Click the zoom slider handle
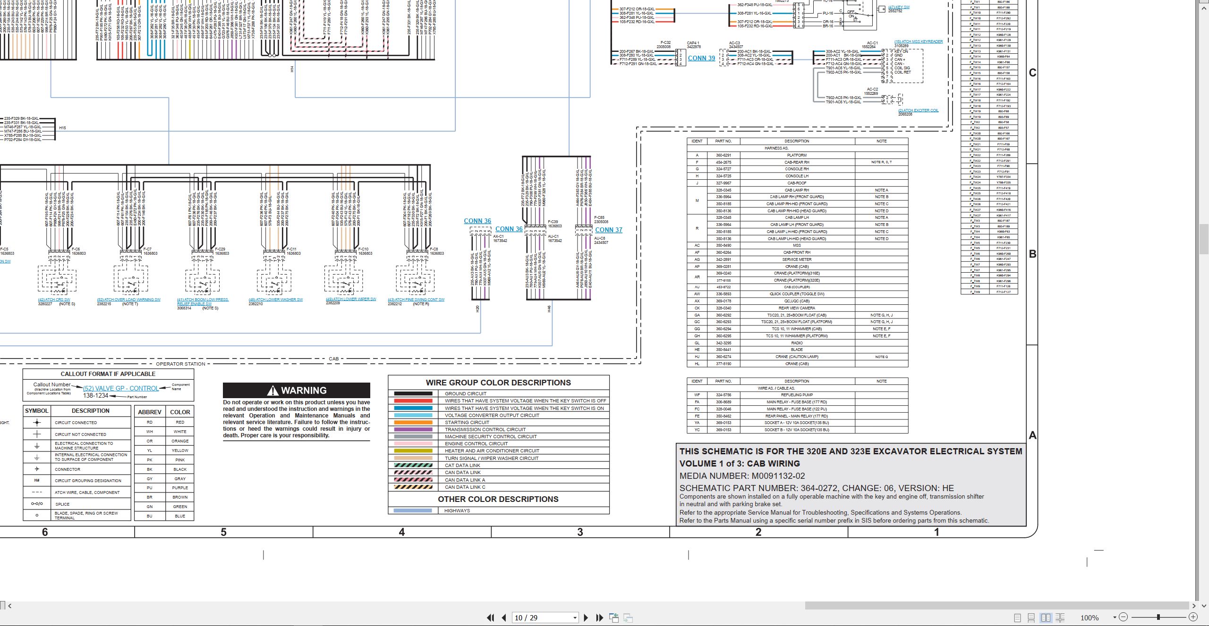The image size is (1209, 626). point(1158,617)
